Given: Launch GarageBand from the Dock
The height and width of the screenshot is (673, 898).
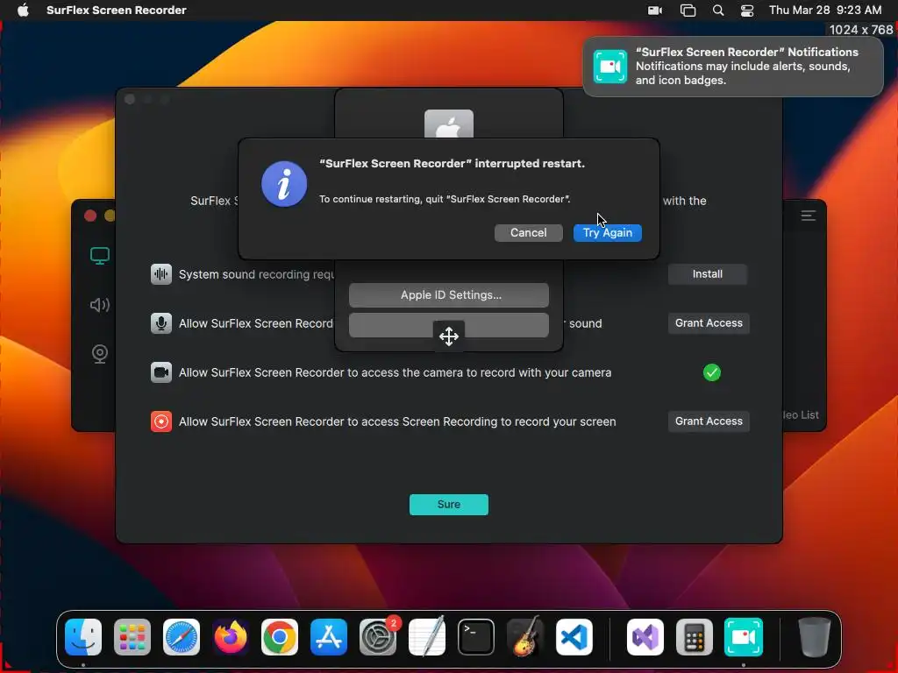Looking at the screenshot, I should tap(524, 637).
